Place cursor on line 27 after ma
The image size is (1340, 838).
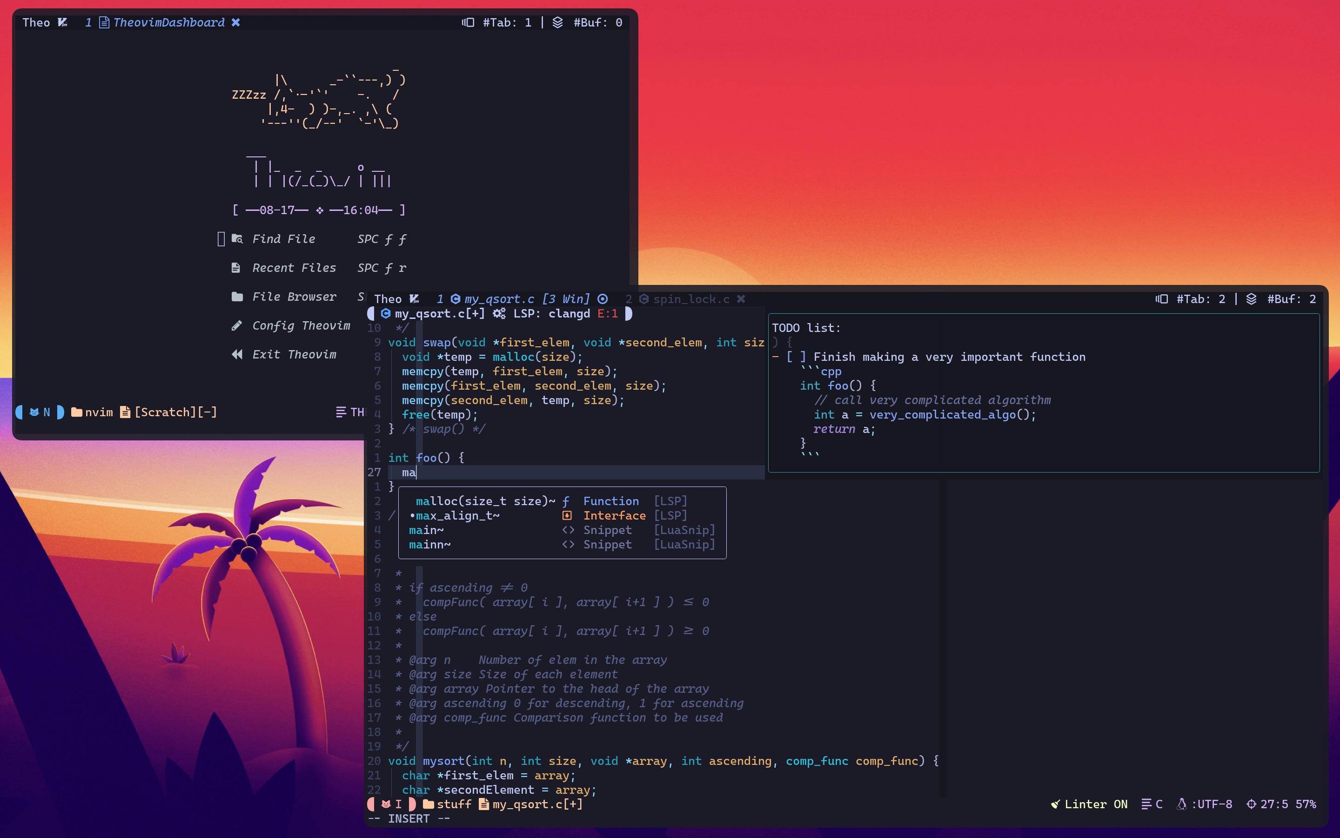[x=417, y=472]
